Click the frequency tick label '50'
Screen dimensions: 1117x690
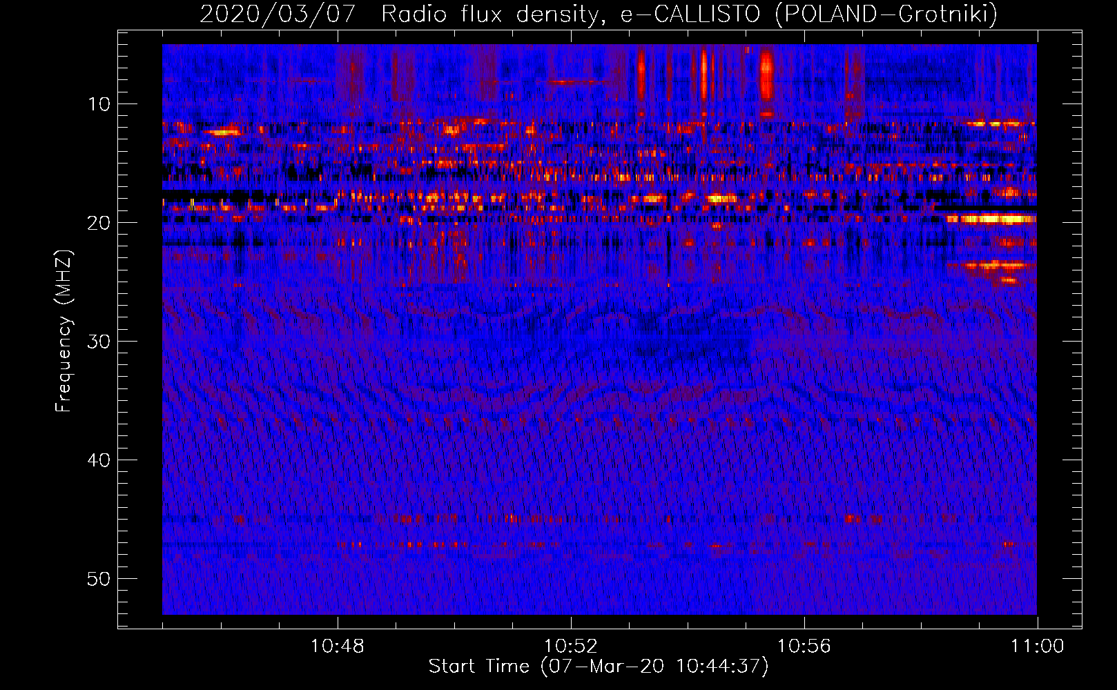click(x=99, y=579)
